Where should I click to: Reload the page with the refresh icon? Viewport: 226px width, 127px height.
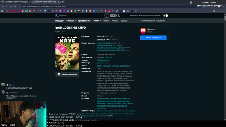click(11, 6)
